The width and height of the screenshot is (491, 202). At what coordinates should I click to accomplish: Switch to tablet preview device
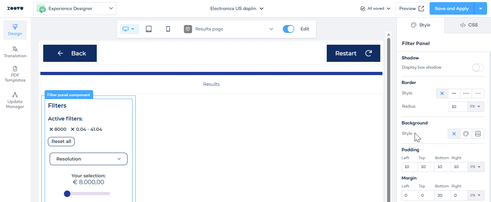click(149, 29)
